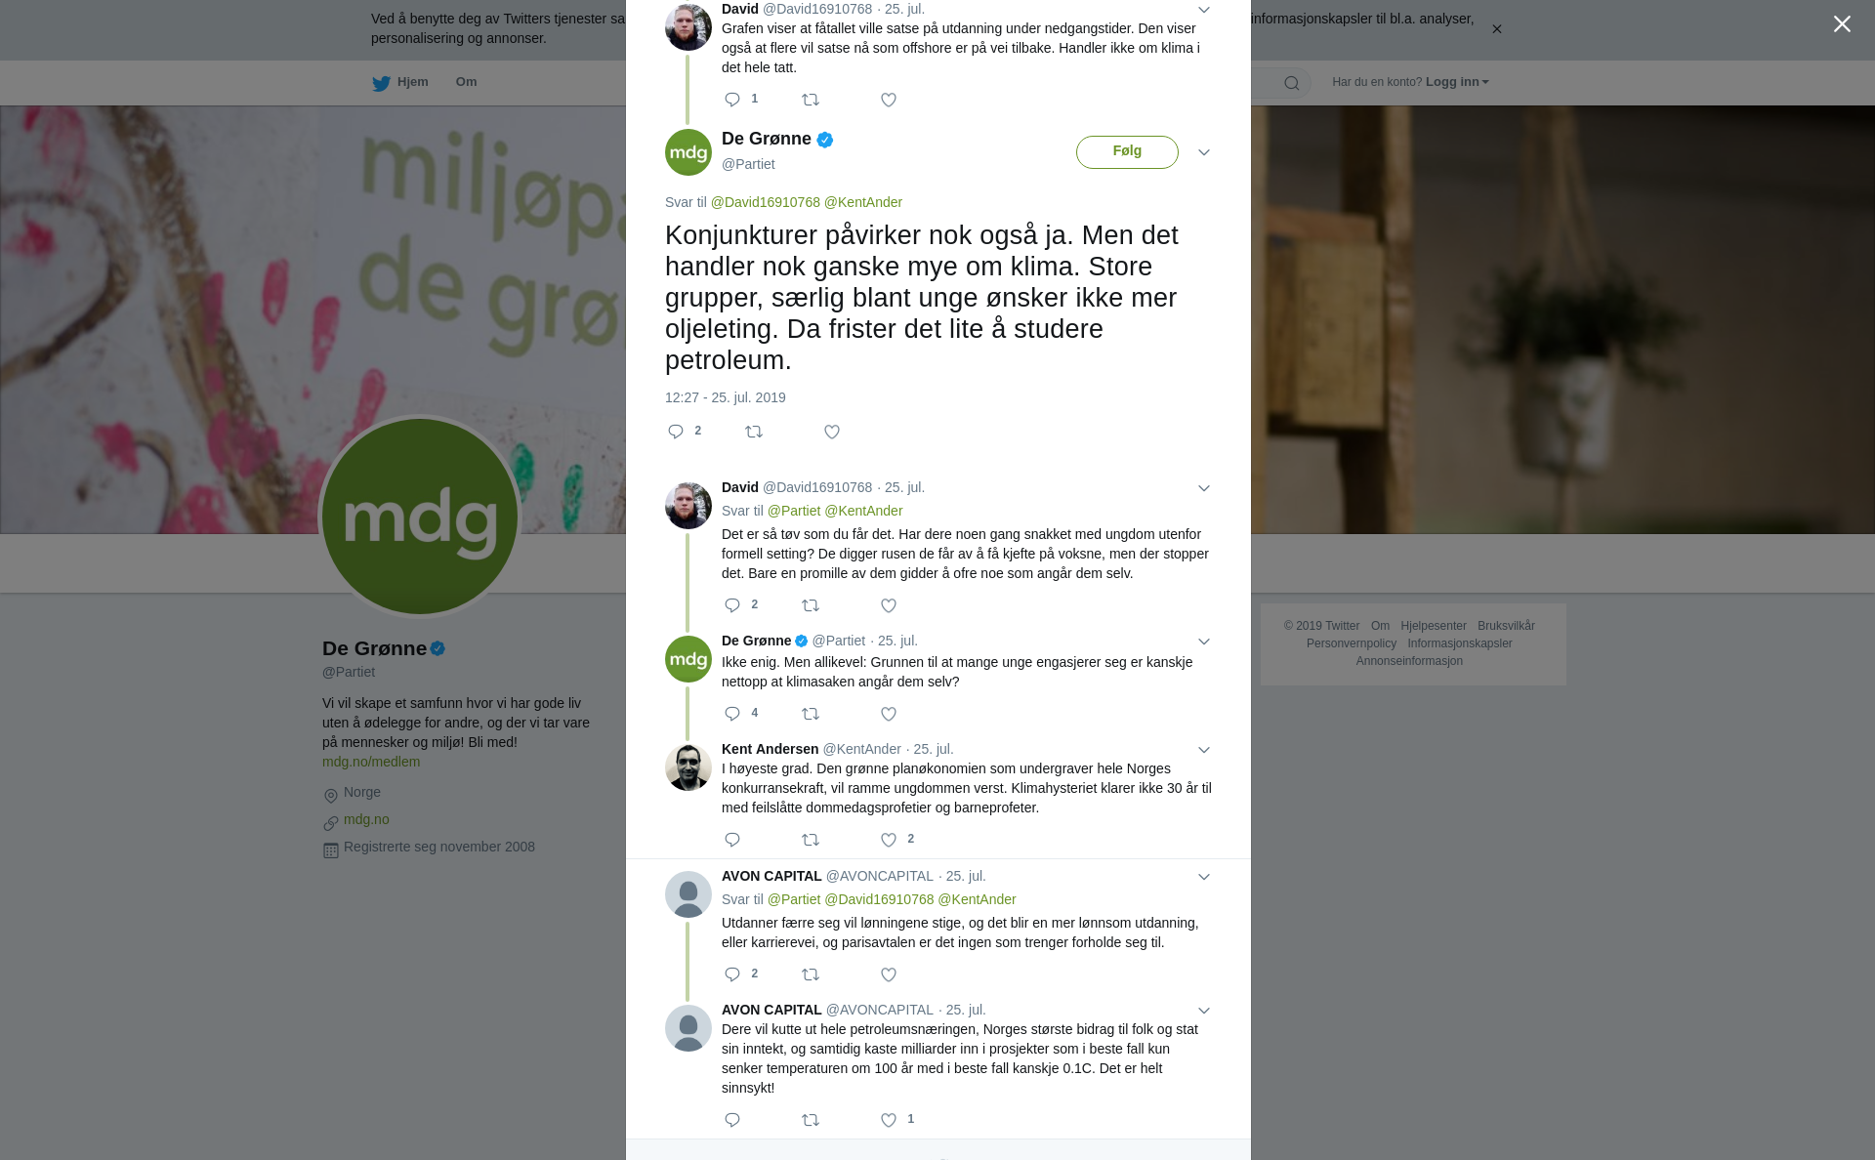Close the tweet overlay dialog
This screenshot has width=1875, height=1160.
[x=1842, y=24]
